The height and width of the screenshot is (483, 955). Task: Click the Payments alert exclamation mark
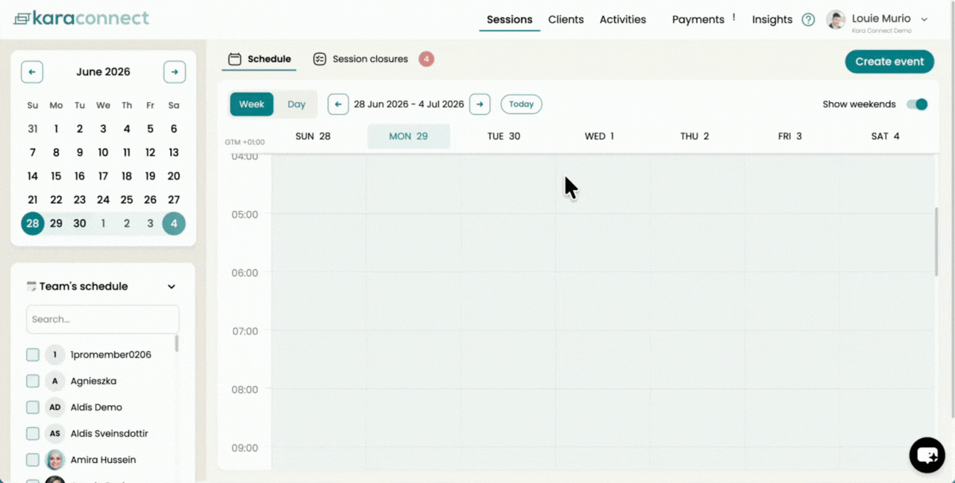pos(734,17)
